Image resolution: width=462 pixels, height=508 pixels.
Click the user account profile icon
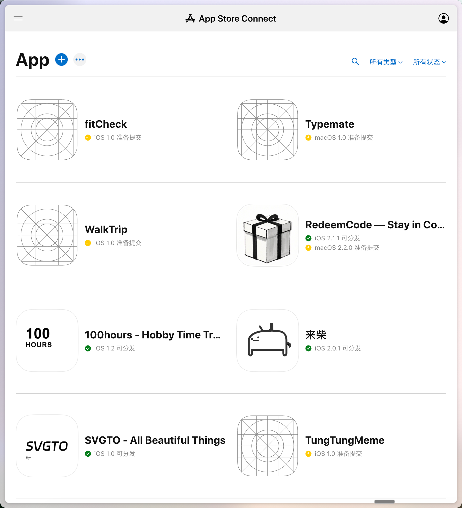coord(443,18)
